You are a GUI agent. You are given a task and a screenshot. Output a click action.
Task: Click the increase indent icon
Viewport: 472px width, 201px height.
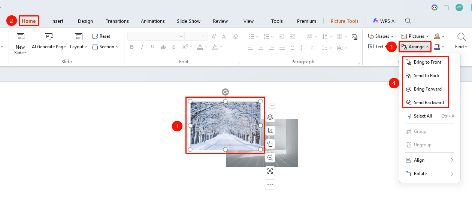coord(292,36)
